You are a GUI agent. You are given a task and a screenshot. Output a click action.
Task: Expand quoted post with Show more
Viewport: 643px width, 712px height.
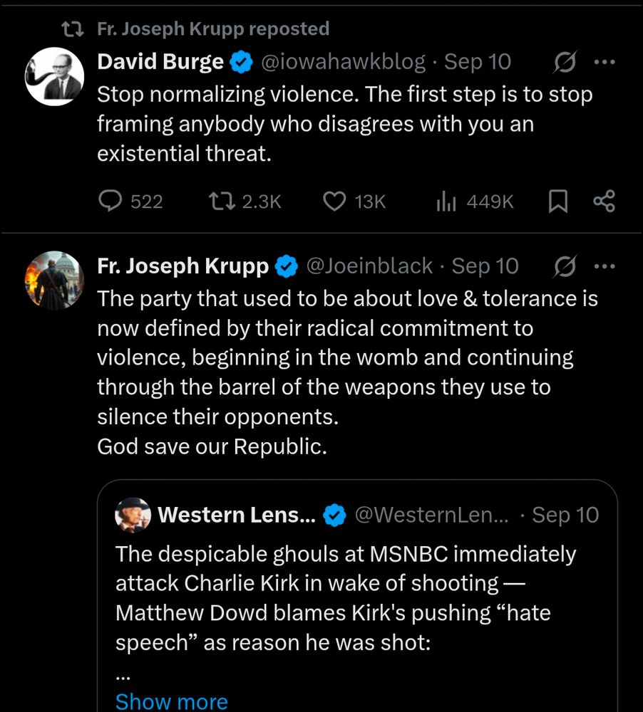(x=171, y=701)
